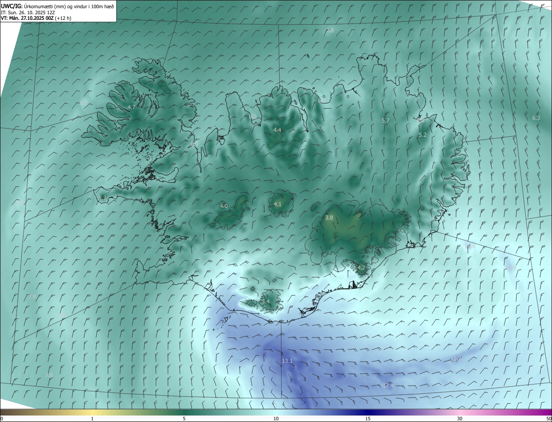The image size is (552, 422).
Task: Click the 4.7 value on the Westfjords
Action: [132, 107]
